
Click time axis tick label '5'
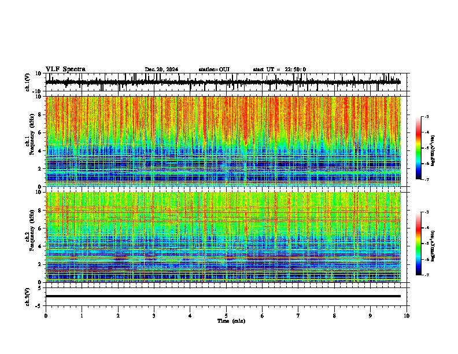(226, 316)
